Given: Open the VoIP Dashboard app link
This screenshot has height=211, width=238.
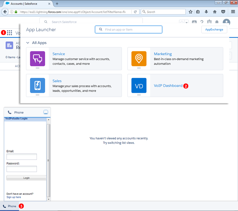Looking at the screenshot, I should [168, 86].
